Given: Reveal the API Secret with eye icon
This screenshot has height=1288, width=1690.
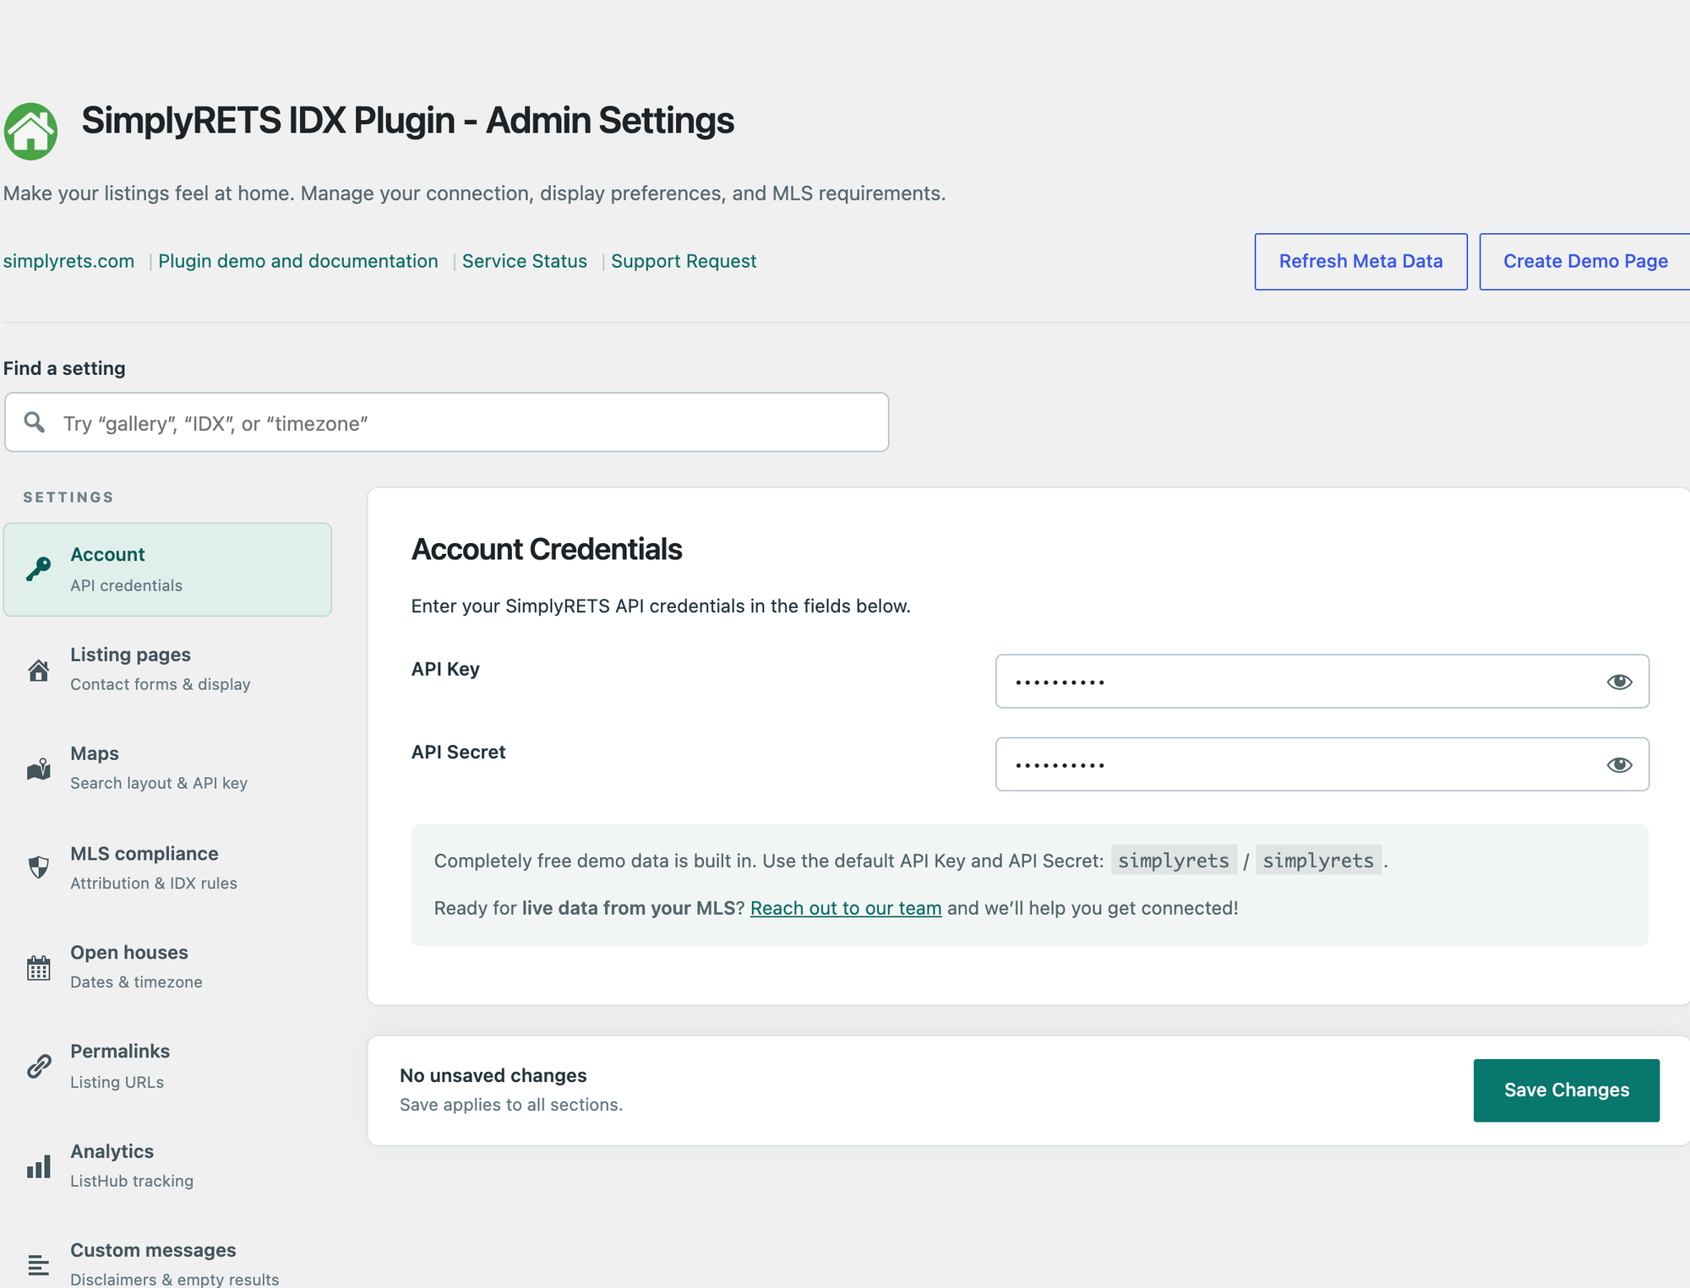Looking at the screenshot, I should (1619, 765).
